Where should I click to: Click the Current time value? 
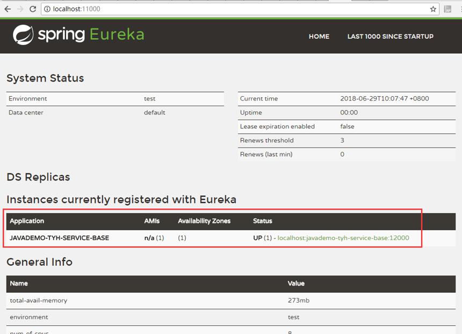click(x=385, y=99)
